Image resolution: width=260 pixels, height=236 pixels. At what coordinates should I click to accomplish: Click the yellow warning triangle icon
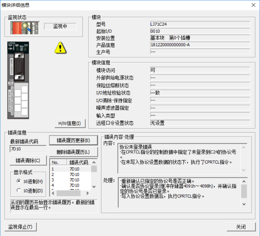coord(61,47)
